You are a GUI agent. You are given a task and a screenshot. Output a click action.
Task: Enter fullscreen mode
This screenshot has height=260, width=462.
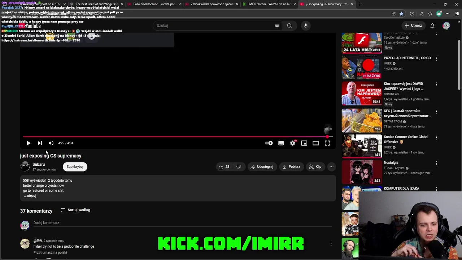click(x=327, y=143)
